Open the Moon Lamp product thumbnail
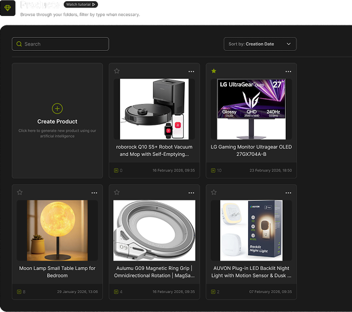 point(57,230)
